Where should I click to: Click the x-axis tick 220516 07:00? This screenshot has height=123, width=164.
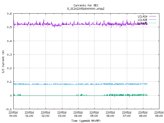tap(127, 114)
